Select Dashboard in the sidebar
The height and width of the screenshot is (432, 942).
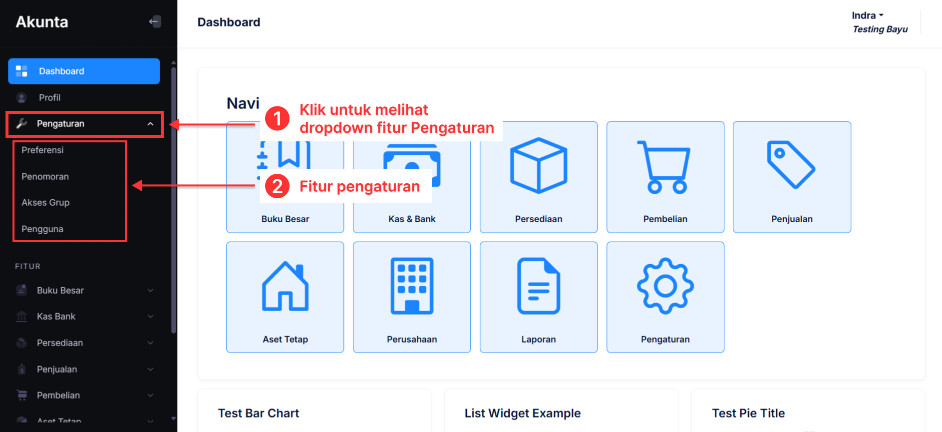click(x=84, y=71)
